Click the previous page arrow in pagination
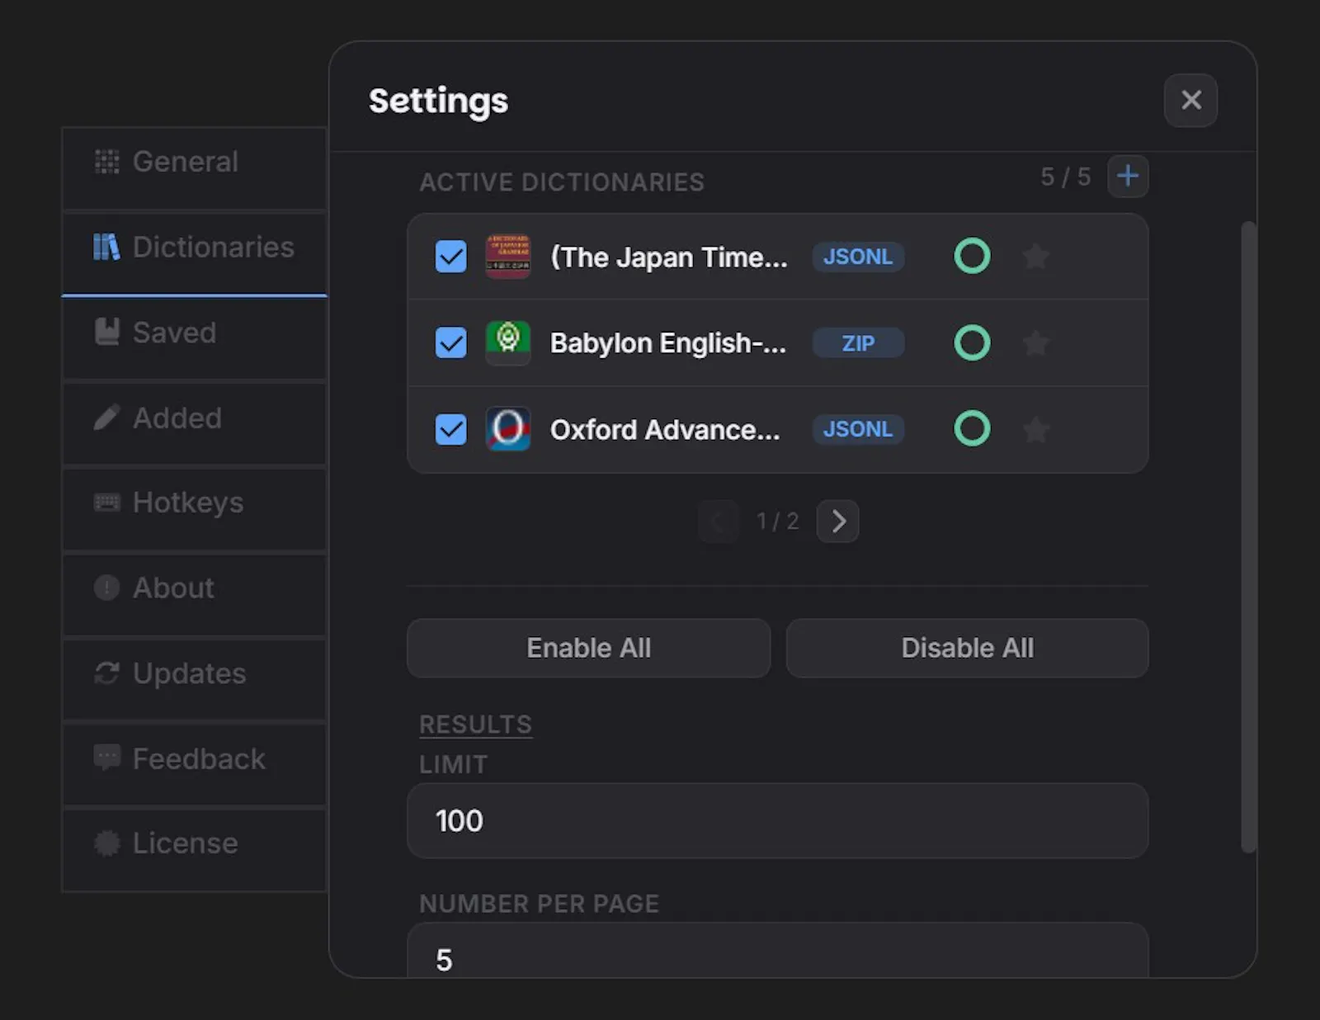Image resolution: width=1320 pixels, height=1020 pixels. click(x=719, y=522)
